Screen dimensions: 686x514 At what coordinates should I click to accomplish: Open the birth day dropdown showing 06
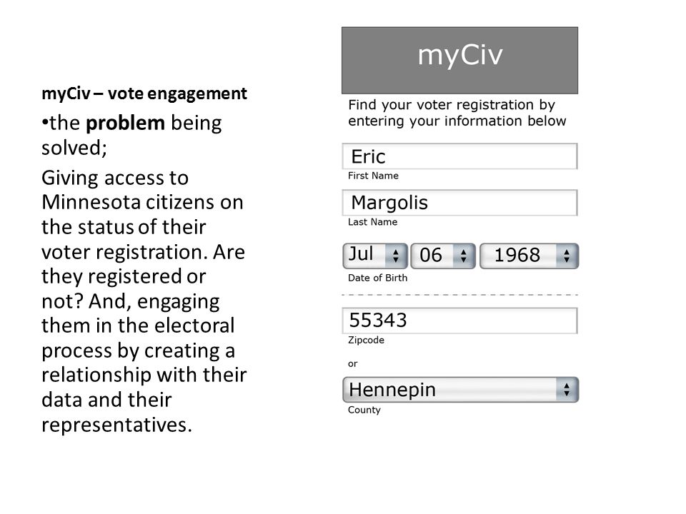click(443, 256)
